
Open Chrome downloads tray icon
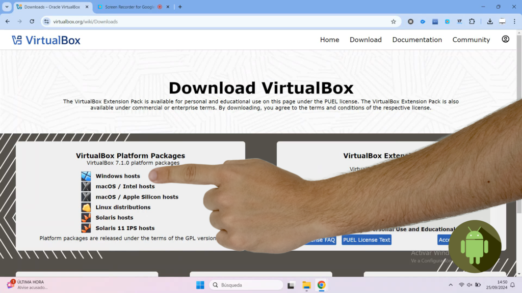[489, 21]
